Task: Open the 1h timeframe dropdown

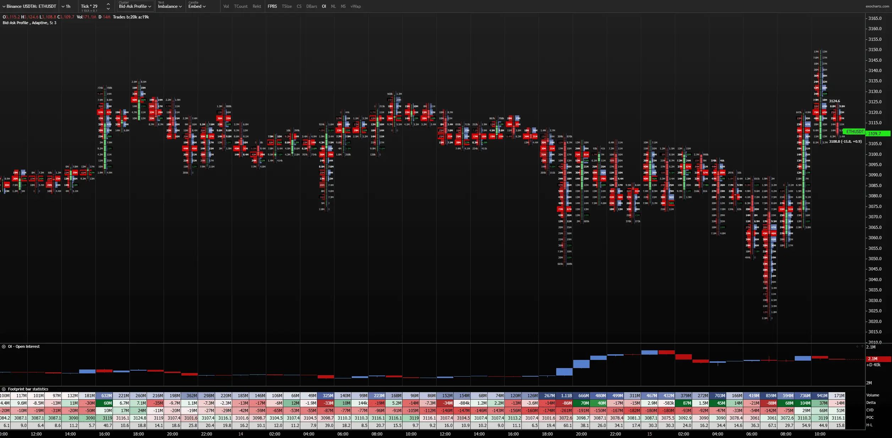Action: 66,6
